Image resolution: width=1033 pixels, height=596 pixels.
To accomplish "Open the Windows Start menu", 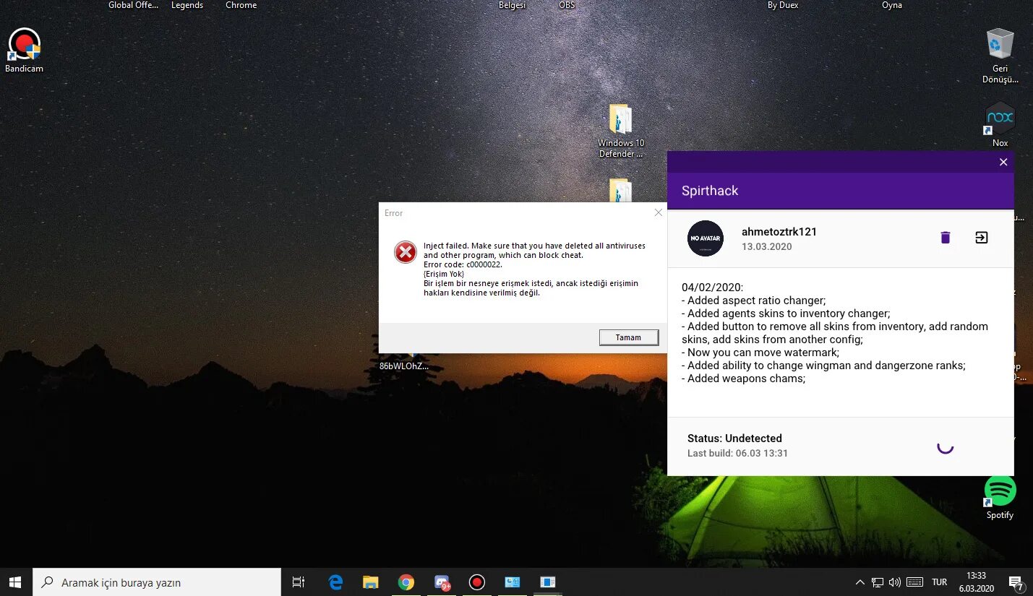I will coord(16,582).
